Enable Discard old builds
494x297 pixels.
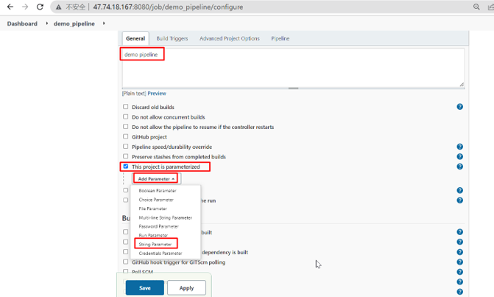point(126,107)
